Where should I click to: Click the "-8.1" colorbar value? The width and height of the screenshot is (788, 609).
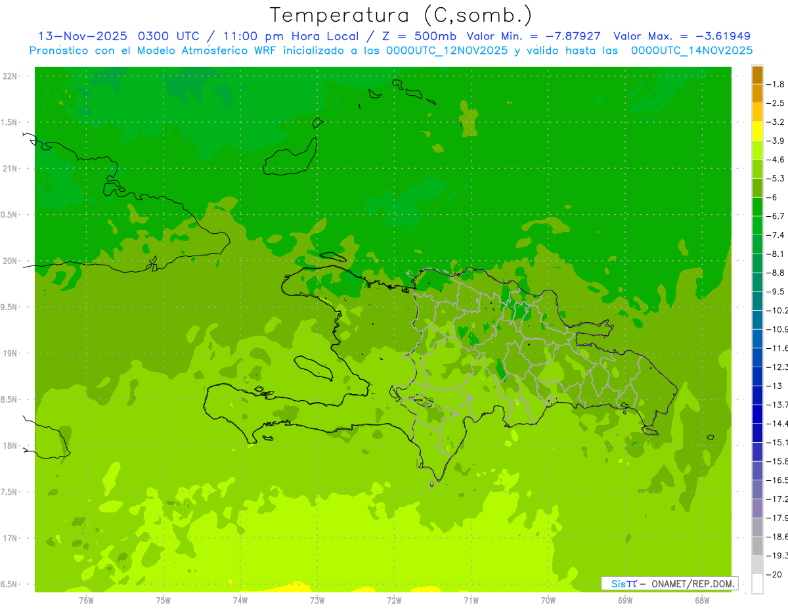776,254
